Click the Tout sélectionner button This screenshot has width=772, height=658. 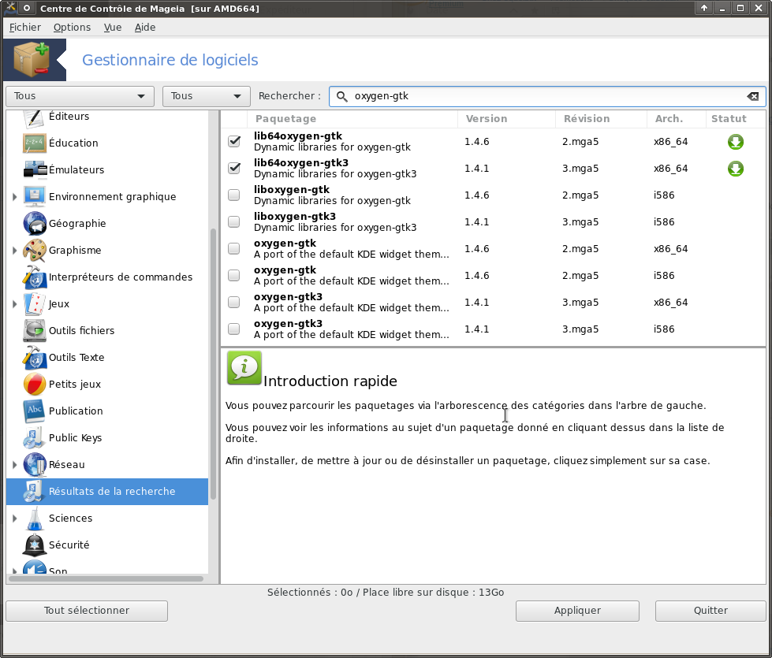tap(87, 611)
